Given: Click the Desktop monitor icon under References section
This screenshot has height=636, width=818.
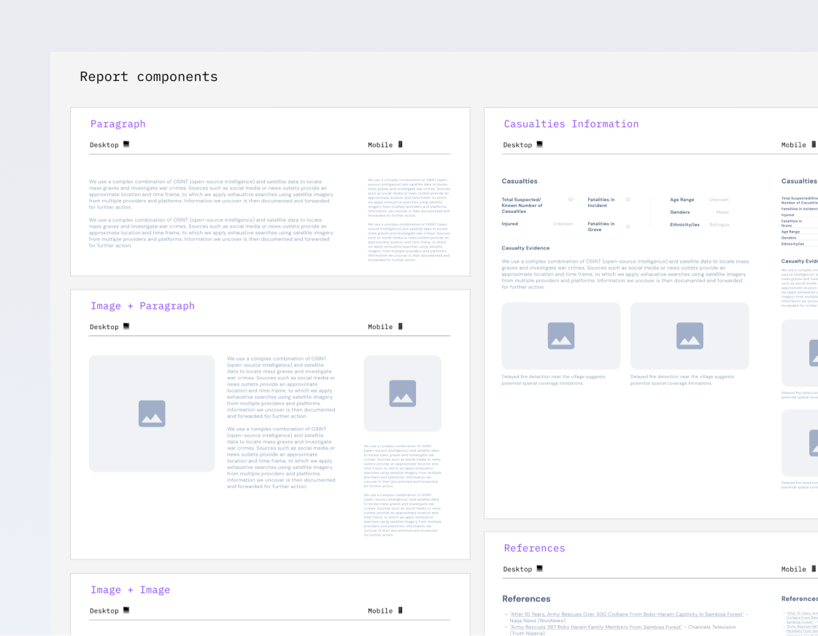Looking at the screenshot, I should click(x=539, y=568).
